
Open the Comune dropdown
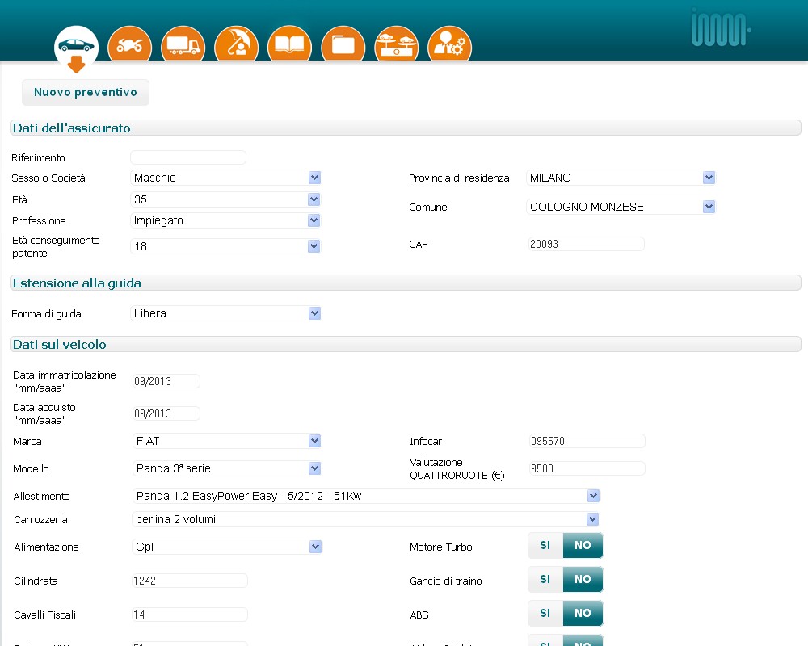621,207
